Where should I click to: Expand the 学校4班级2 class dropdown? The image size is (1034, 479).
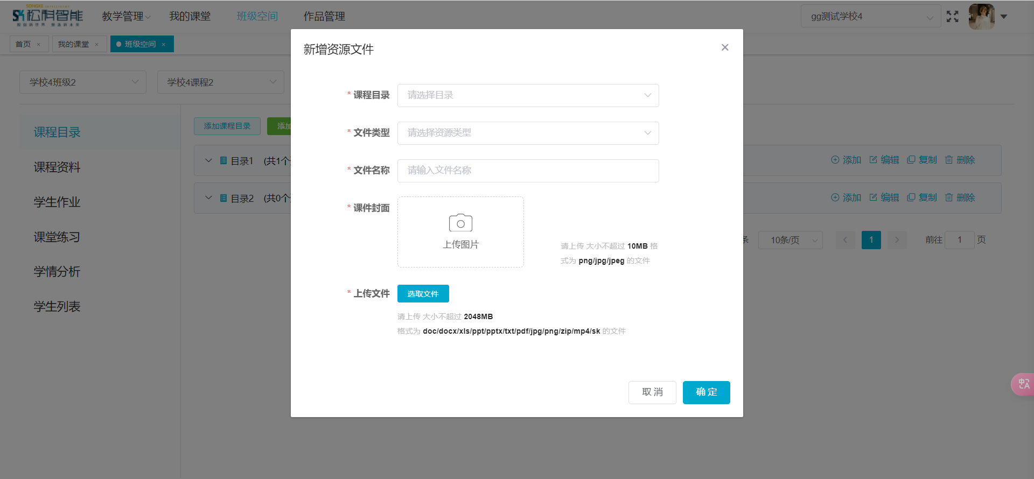click(83, 82)
